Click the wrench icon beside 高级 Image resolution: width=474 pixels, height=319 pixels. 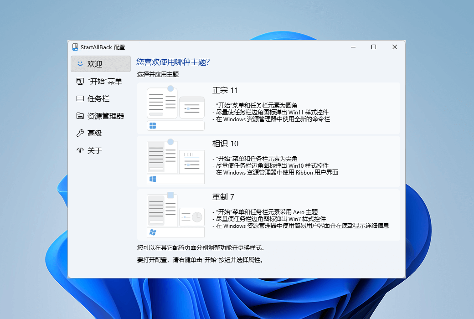[x=80, y=133]
